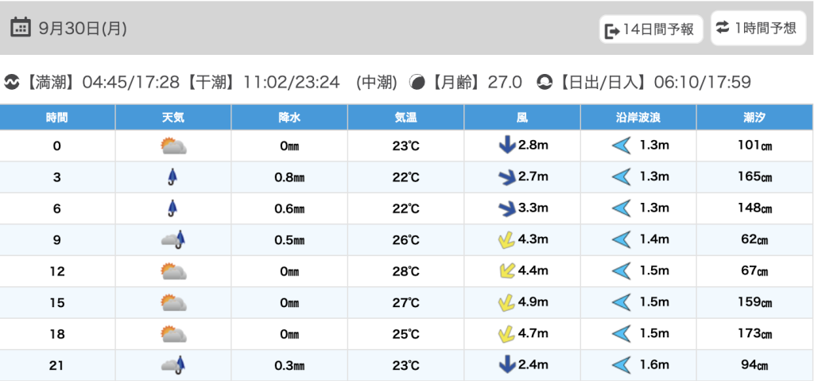This screenshot has height=381, width=814.
Task: Select the 潮汐 column header
Action: (754, 117)
